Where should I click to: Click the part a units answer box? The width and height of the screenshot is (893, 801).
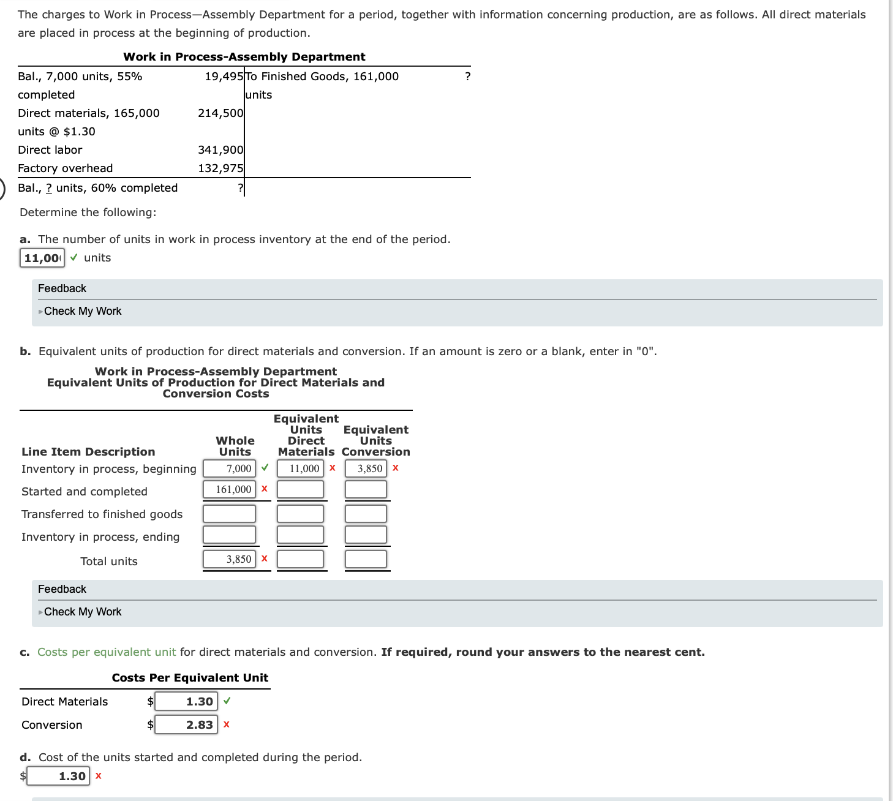coord(41,258)
